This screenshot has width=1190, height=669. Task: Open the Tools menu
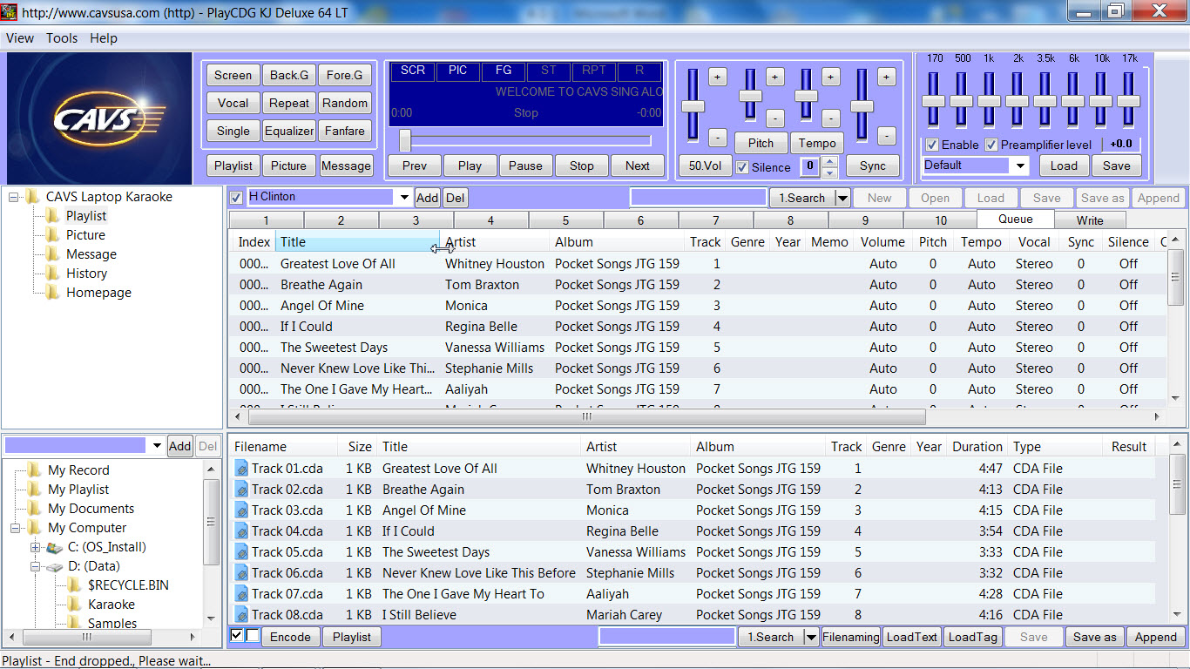pos(62,38)
